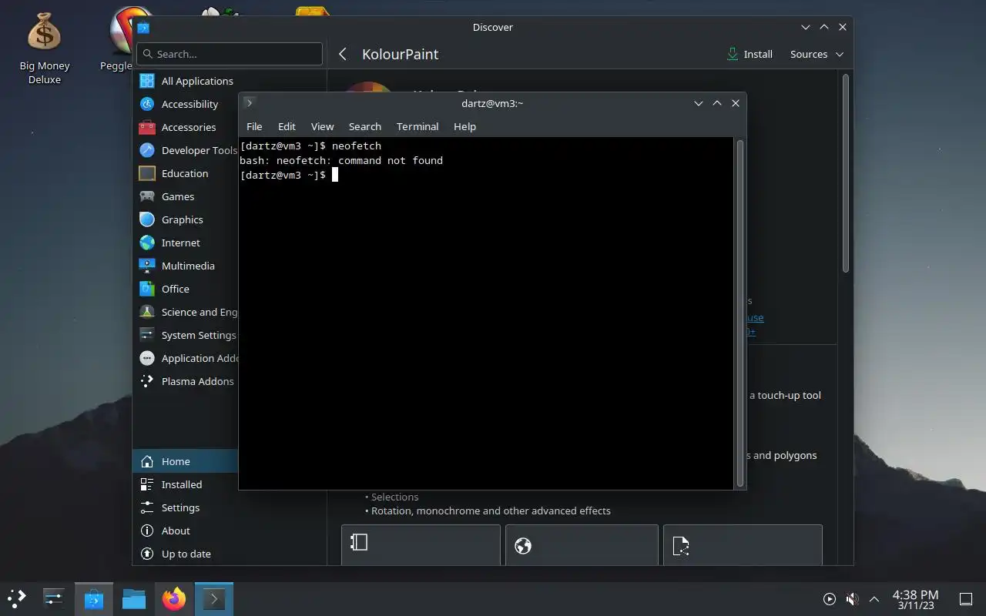Go to Home in Discover sidebar

click(186, 461)
